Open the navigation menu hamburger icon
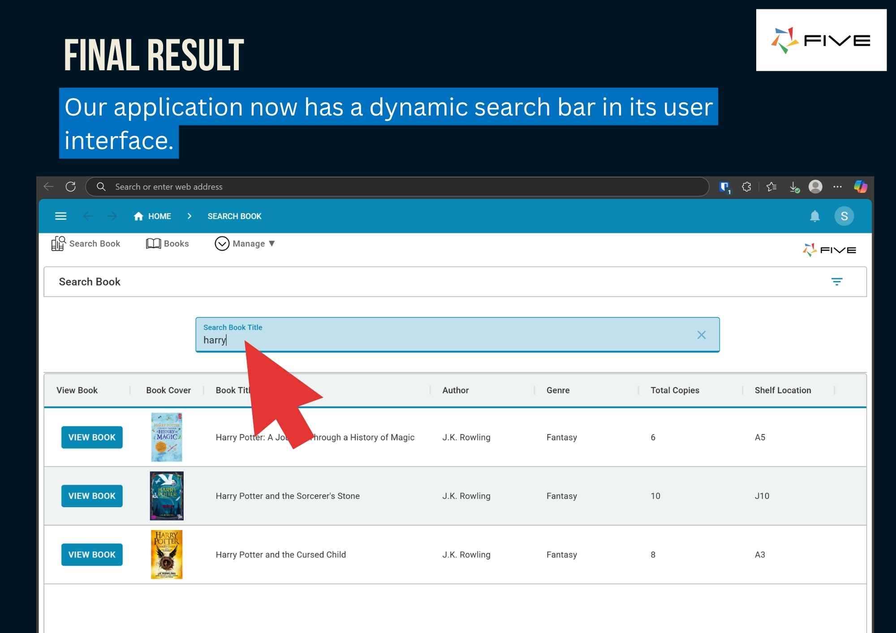This screenshot has height=633, width=896. pyautogui.click(x=60, y=216)
